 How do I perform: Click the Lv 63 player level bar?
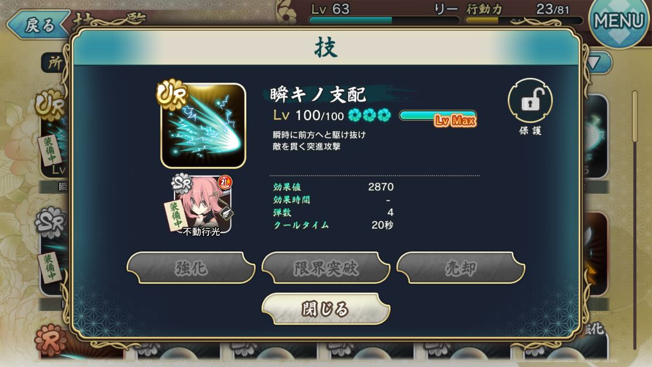pos(384,20)
